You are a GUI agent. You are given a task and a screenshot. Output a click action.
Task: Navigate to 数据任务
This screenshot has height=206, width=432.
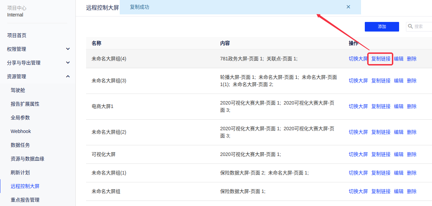coord(20,145)
